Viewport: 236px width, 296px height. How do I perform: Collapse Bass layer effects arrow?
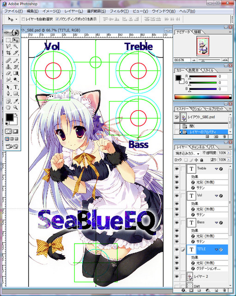(x=216, y=223)
